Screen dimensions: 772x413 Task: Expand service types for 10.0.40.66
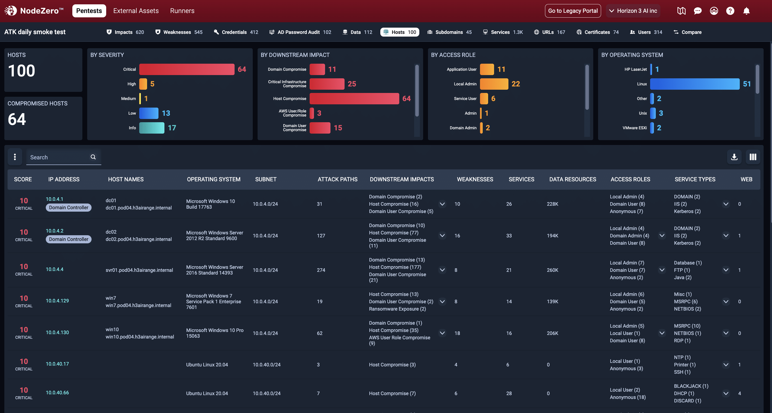pos(726,393)
